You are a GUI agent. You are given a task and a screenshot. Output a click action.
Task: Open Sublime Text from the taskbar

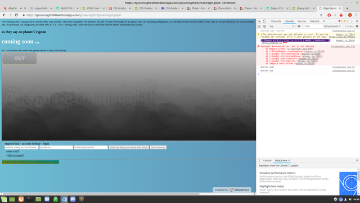(81, 199)
